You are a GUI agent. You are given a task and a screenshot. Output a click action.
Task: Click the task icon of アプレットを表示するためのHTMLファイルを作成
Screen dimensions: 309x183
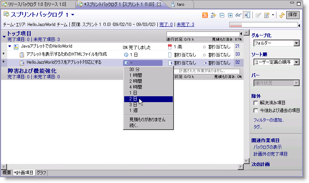(x=22, y=55)
